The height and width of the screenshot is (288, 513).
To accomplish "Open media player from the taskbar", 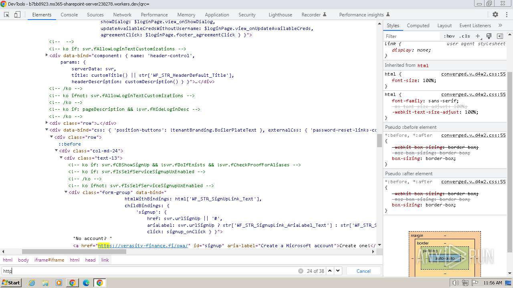I will click(x=59, y=283).
